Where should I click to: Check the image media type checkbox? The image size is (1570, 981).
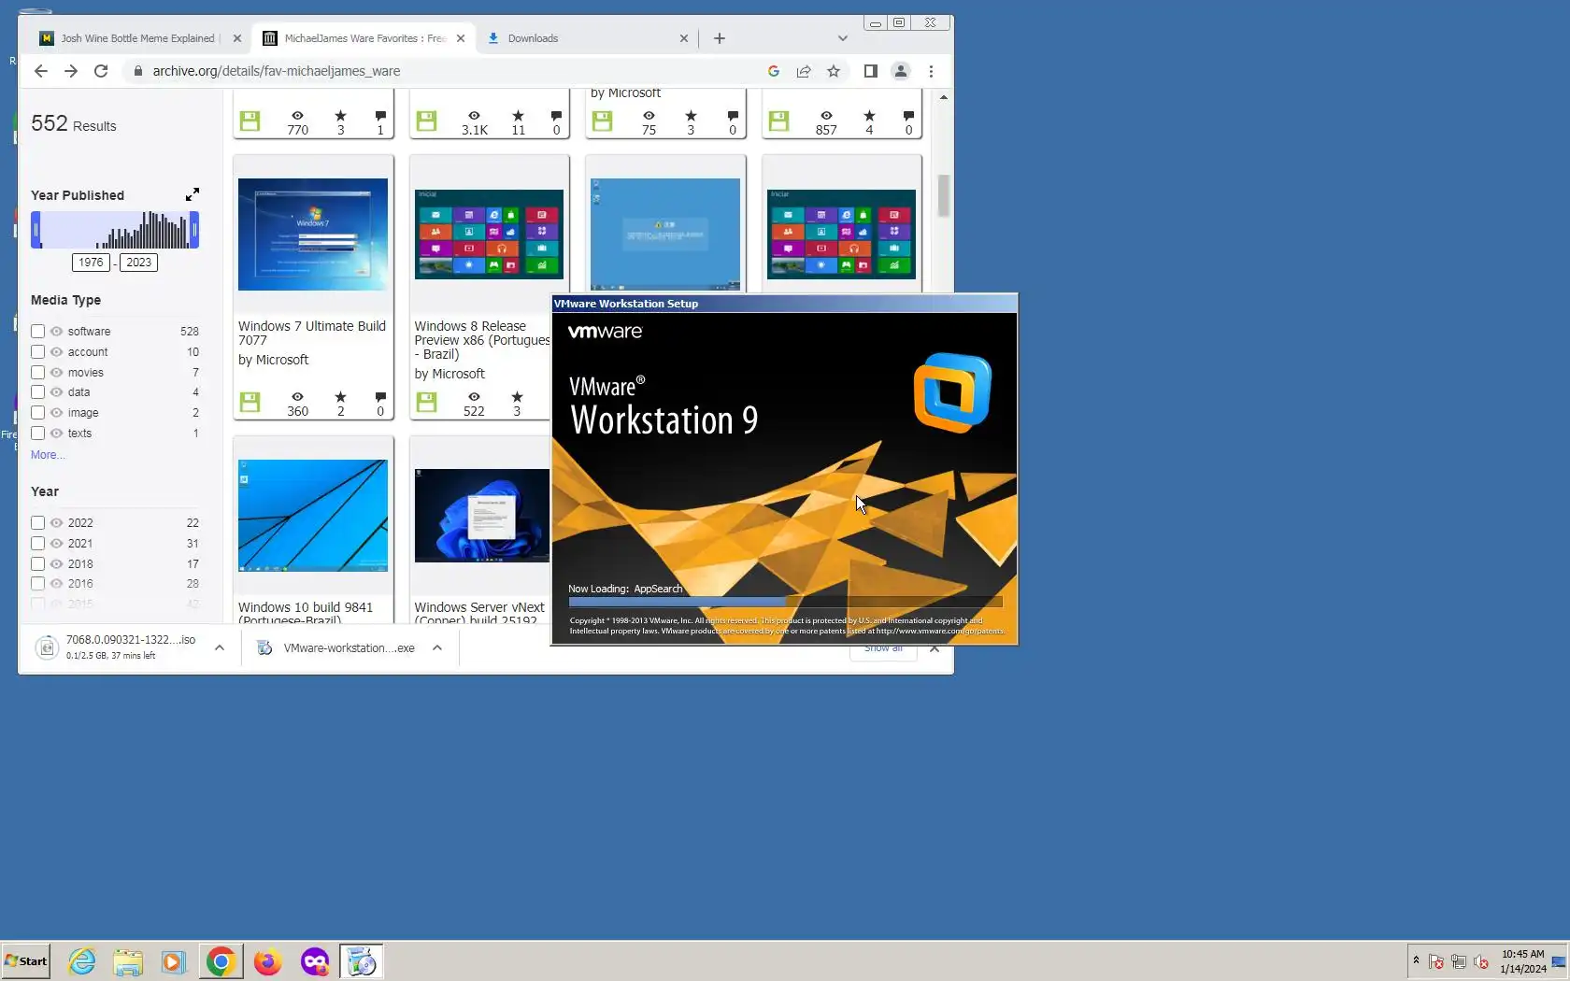point(38,413)
